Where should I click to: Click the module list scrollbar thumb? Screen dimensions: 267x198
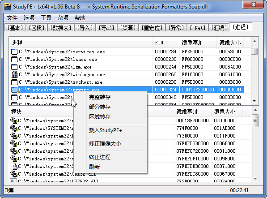(255, 121)
